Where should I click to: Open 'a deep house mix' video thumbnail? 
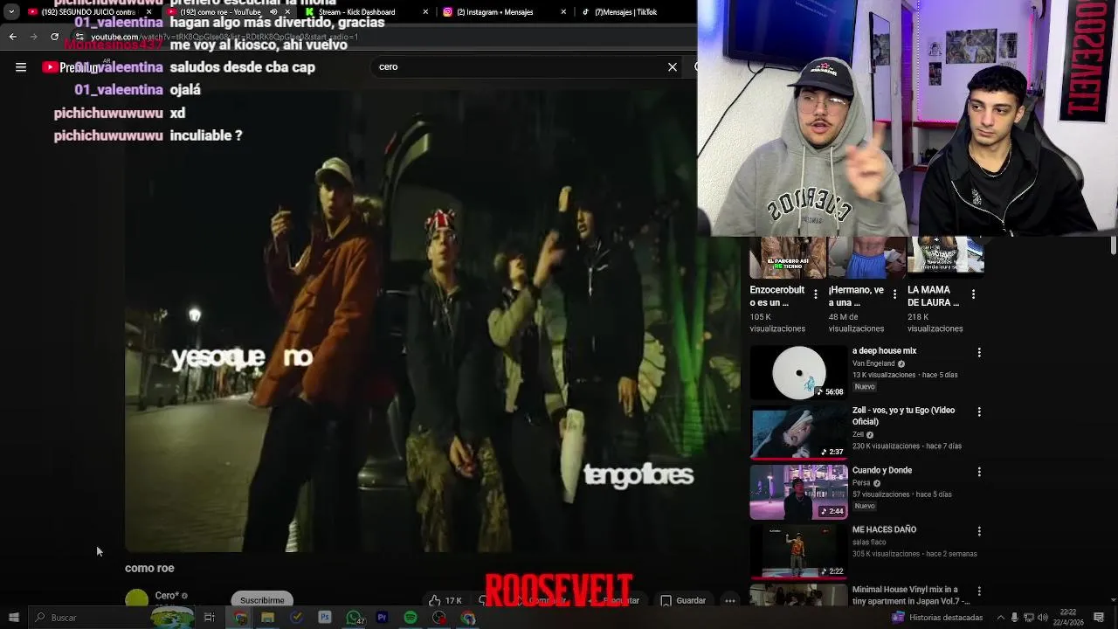coord(798,373)
